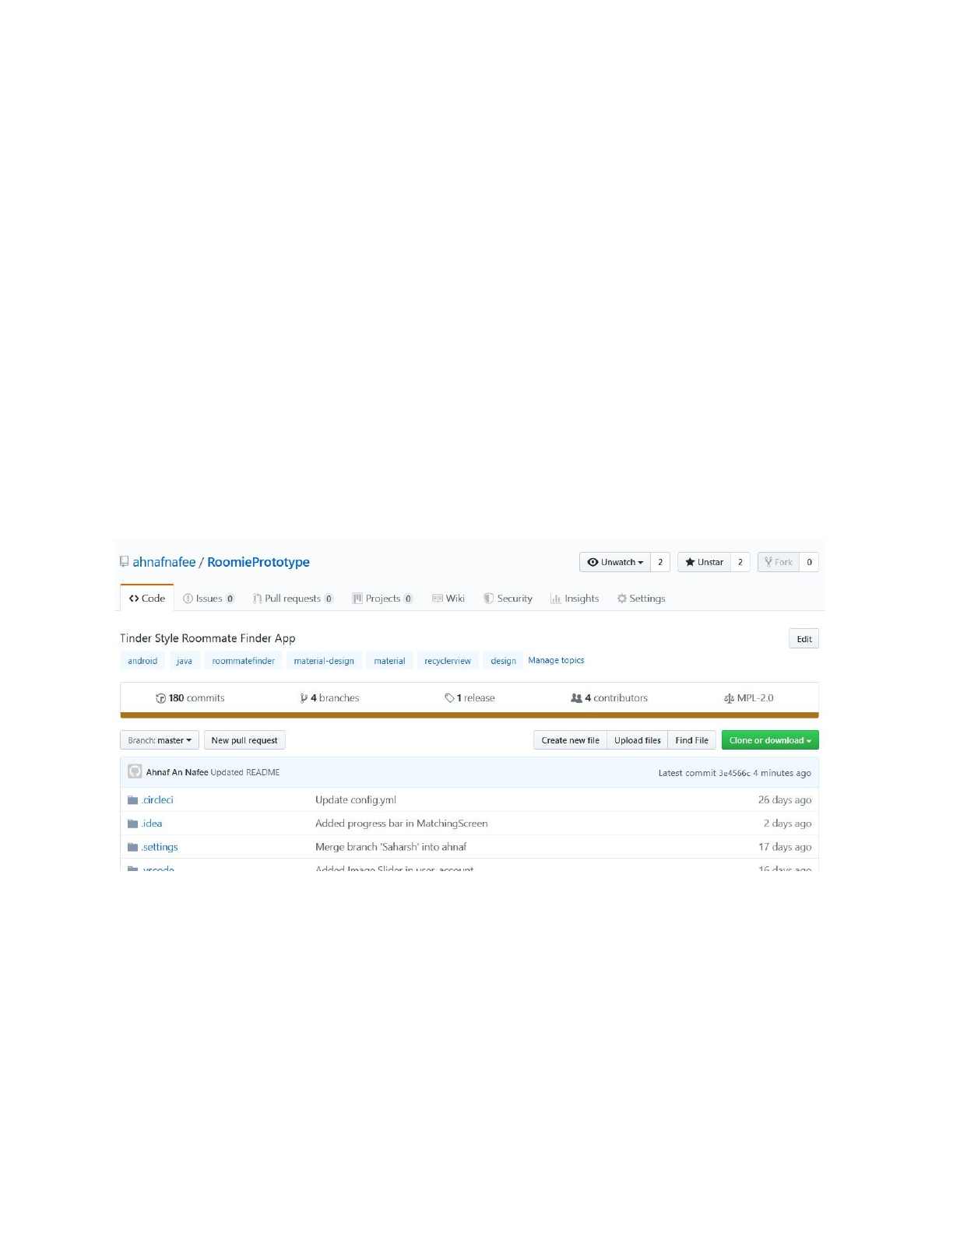The width and height of the screenshot is (953, 1233).
Task: Click the folder icon beside .circleci
Action: 132,800
